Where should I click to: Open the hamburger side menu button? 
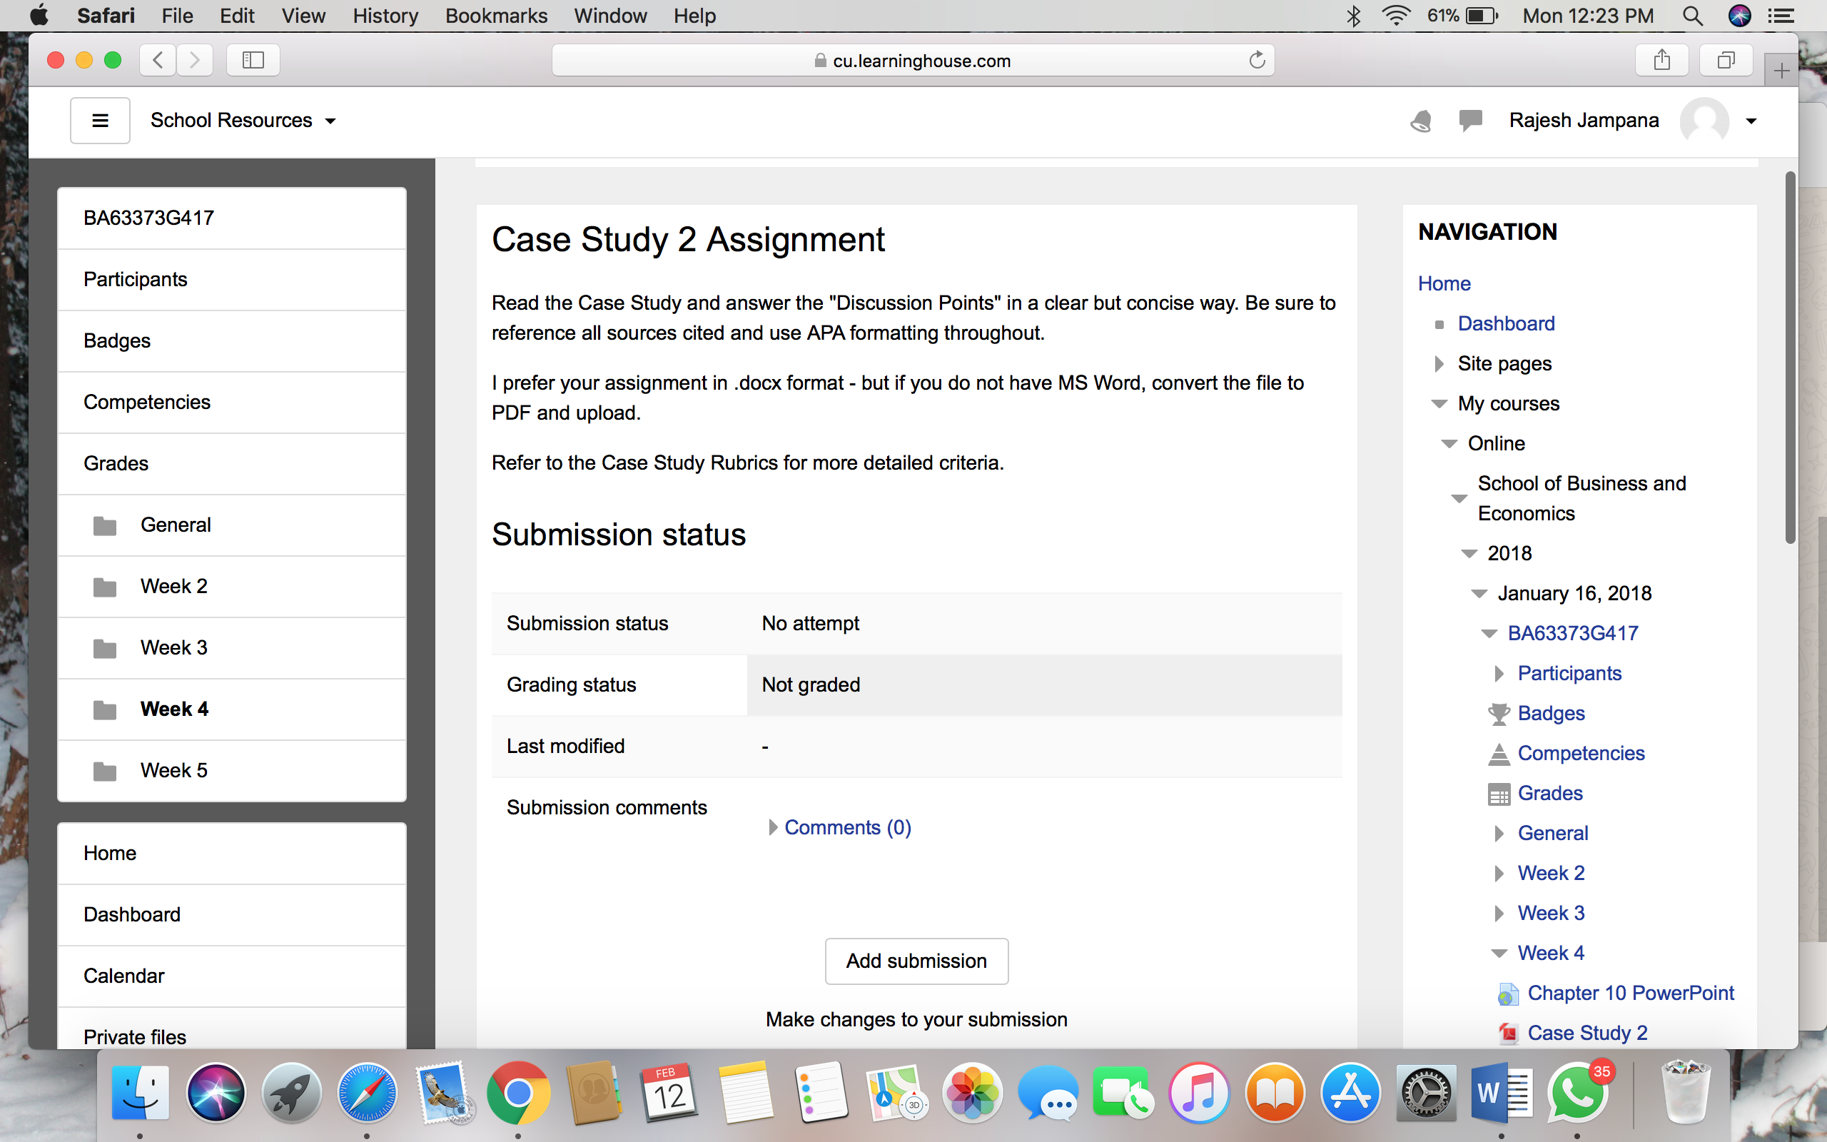pyautogui.click(x=100, y=120)
